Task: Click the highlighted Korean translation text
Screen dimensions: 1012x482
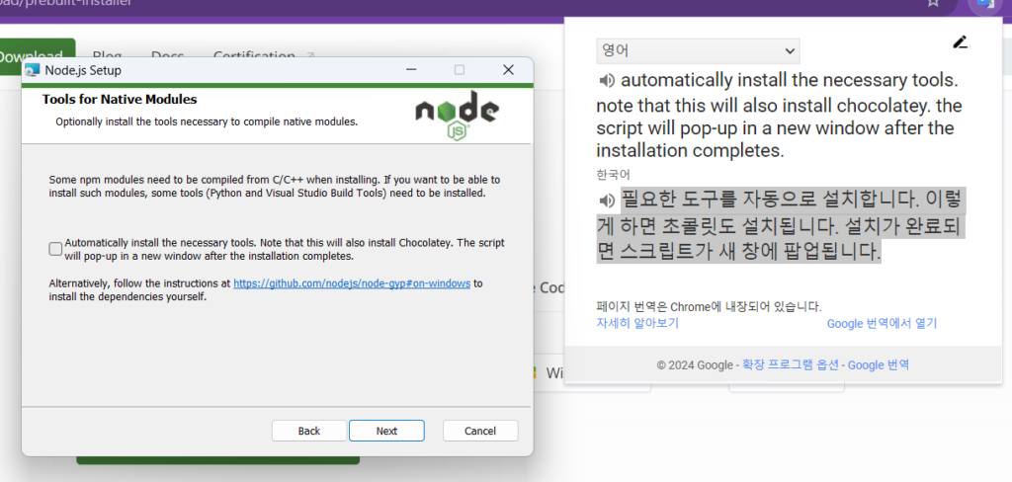Action: click(779, 225)
